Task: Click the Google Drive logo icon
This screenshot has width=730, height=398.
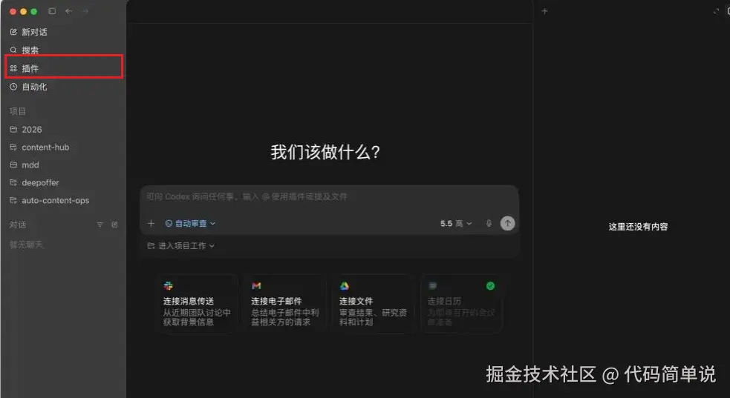Action: [344, 285]
